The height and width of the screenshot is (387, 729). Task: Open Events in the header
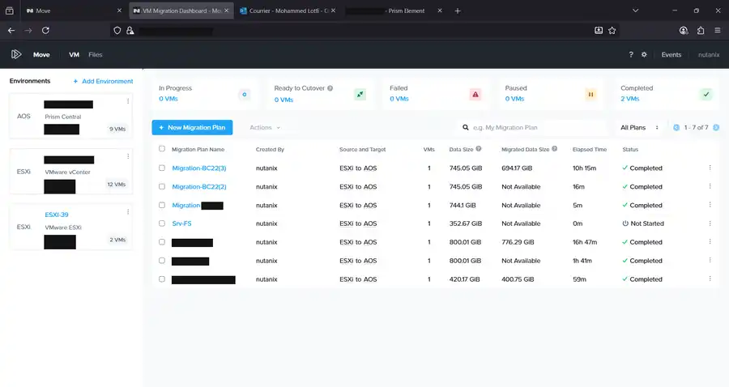671,54
